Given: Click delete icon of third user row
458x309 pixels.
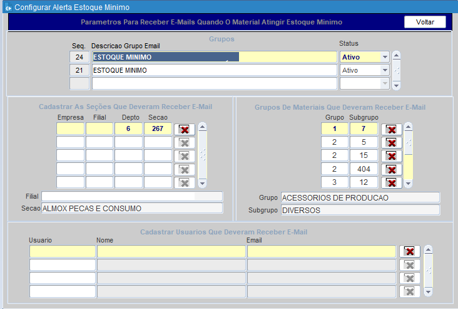Looking at the screenshot, I should pyautogui.click(x=410, y=278).
